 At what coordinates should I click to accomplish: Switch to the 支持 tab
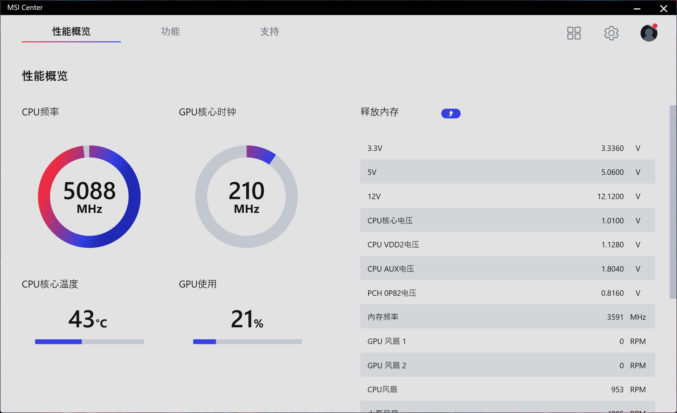click(x=270, y=32)
